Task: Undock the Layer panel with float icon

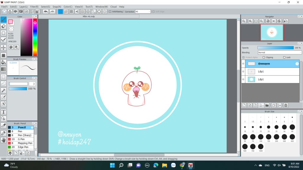Action: [299, 43]
